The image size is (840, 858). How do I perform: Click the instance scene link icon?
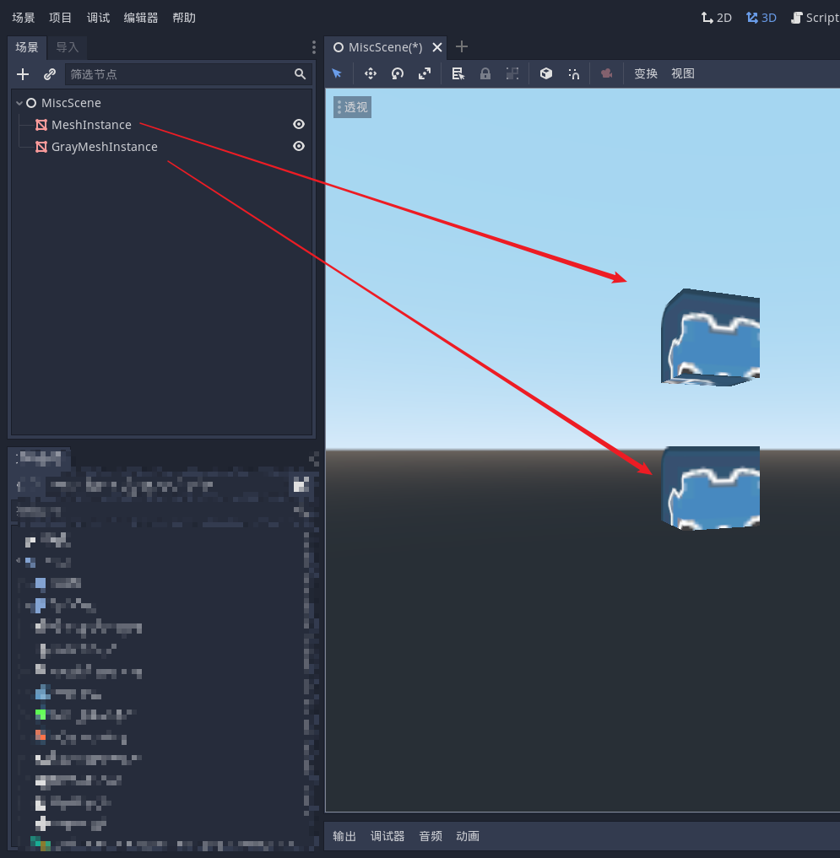coord(50,74)
